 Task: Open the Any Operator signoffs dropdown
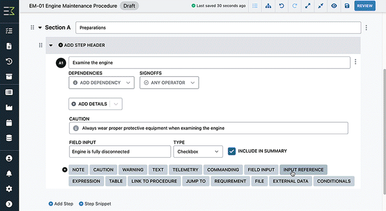169,83
